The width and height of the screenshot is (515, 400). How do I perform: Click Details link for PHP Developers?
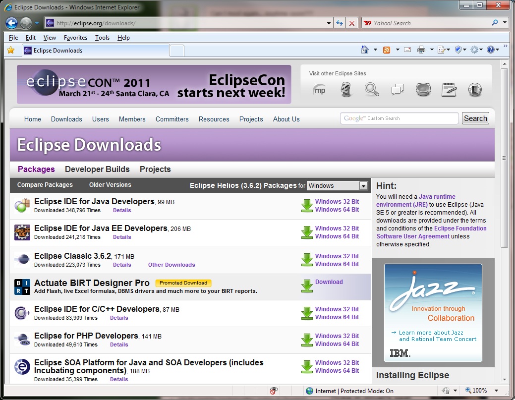[119, 344]
